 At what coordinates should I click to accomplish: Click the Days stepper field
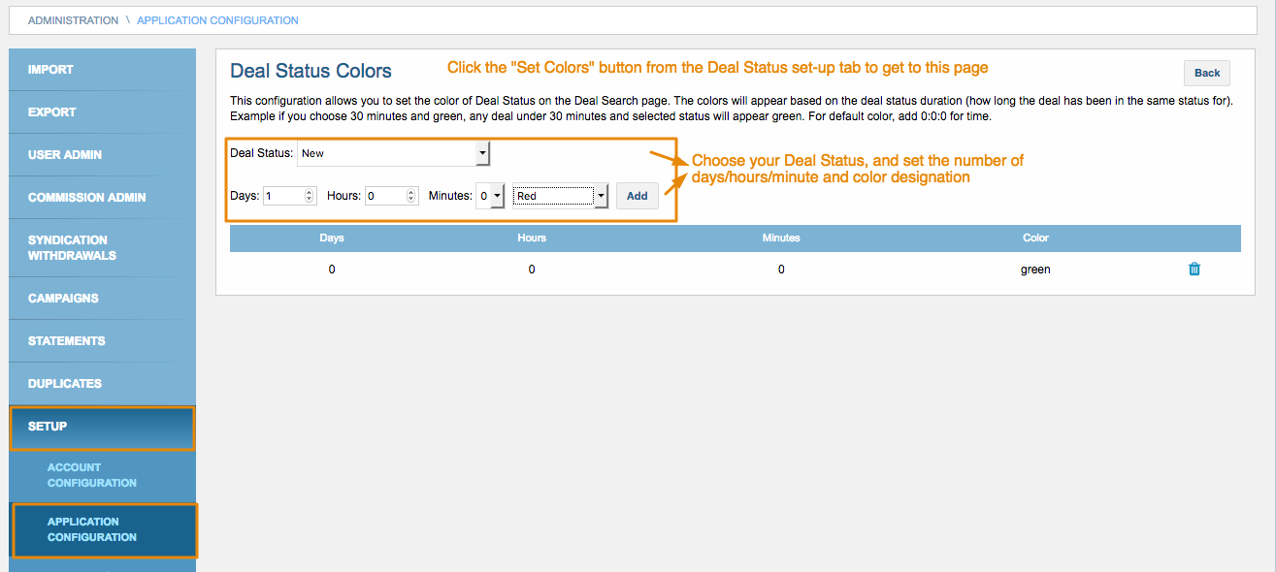[289, 196]
